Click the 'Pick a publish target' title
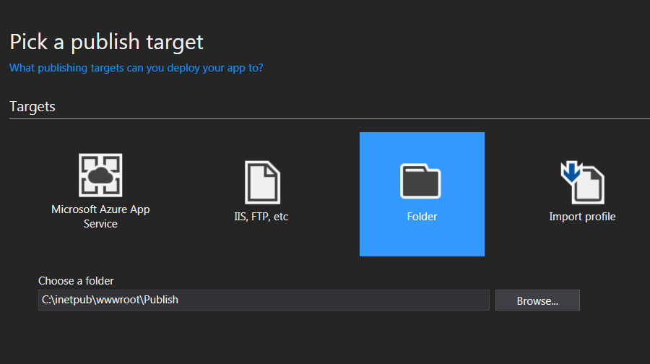Viewport: 650px width, 364px height. coord(107,42)
